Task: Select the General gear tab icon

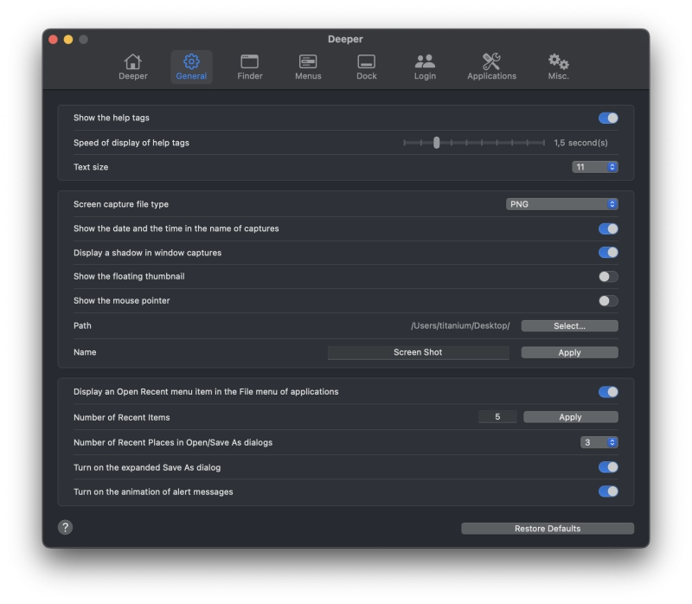Action: pyautogui.click(x=191, y=67)
